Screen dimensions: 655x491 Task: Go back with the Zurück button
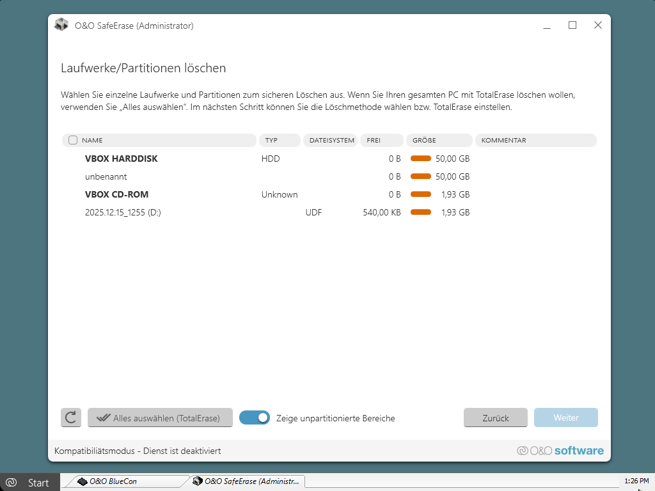pyautogui.click(x=496, y=418)
